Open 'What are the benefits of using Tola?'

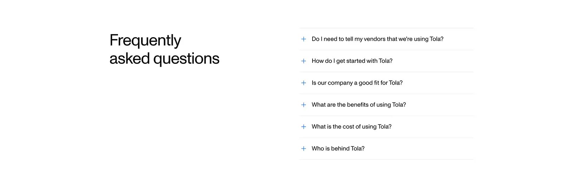386,105
